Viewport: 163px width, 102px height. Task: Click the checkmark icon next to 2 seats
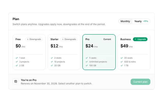pos(52,58)
